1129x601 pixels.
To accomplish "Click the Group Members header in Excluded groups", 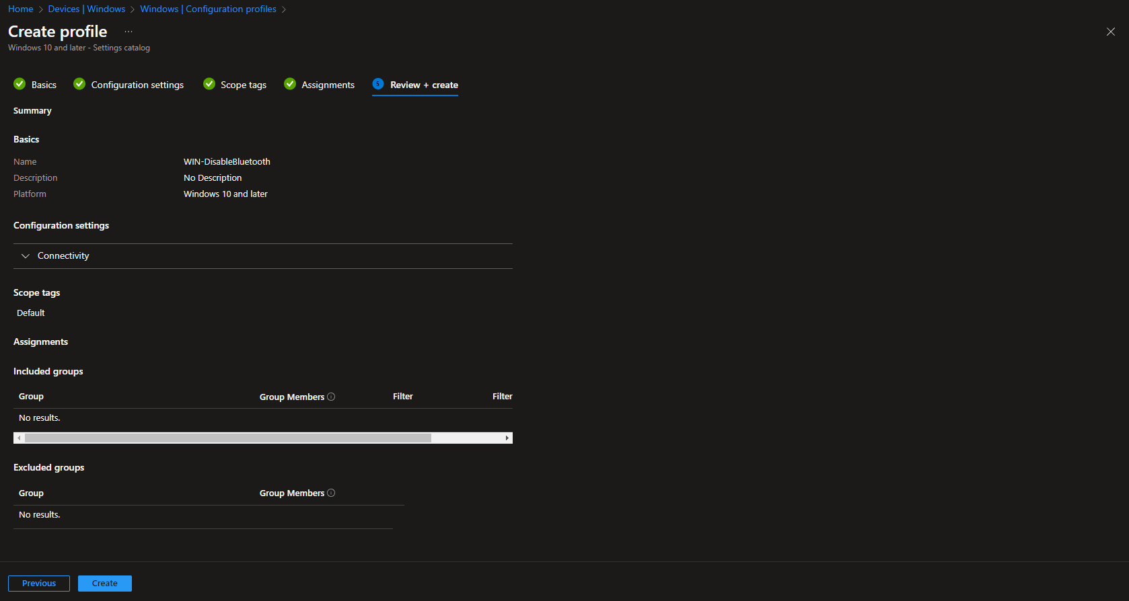I will coord(292,493).
